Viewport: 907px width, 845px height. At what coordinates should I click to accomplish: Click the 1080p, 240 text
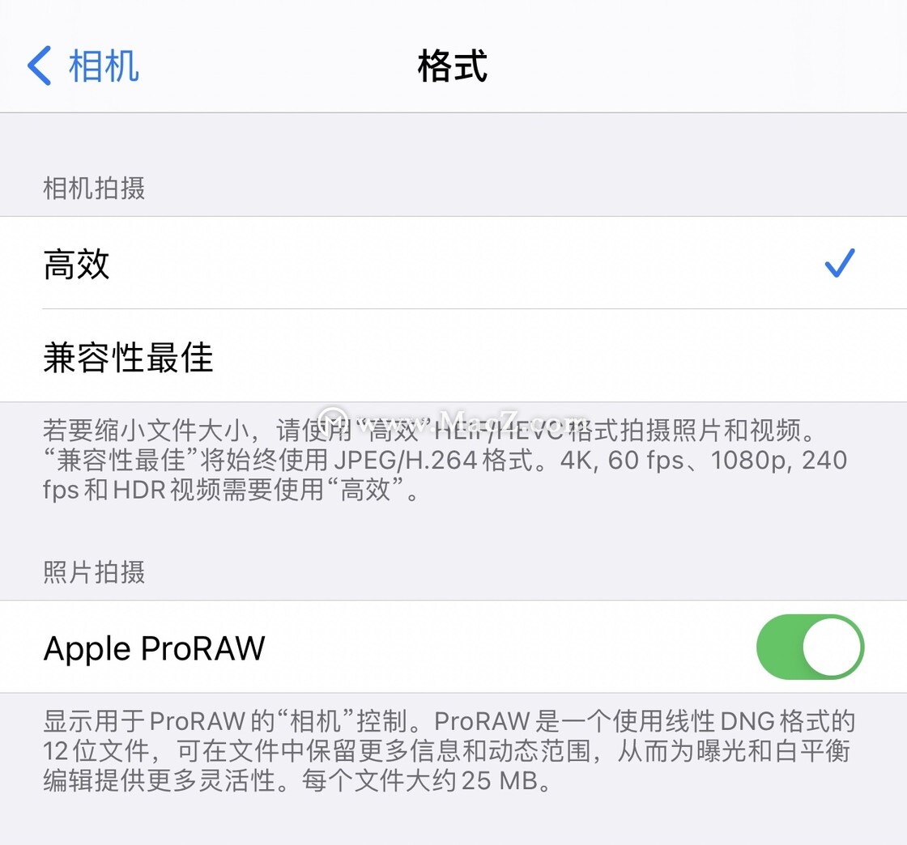tap(778, 460)
